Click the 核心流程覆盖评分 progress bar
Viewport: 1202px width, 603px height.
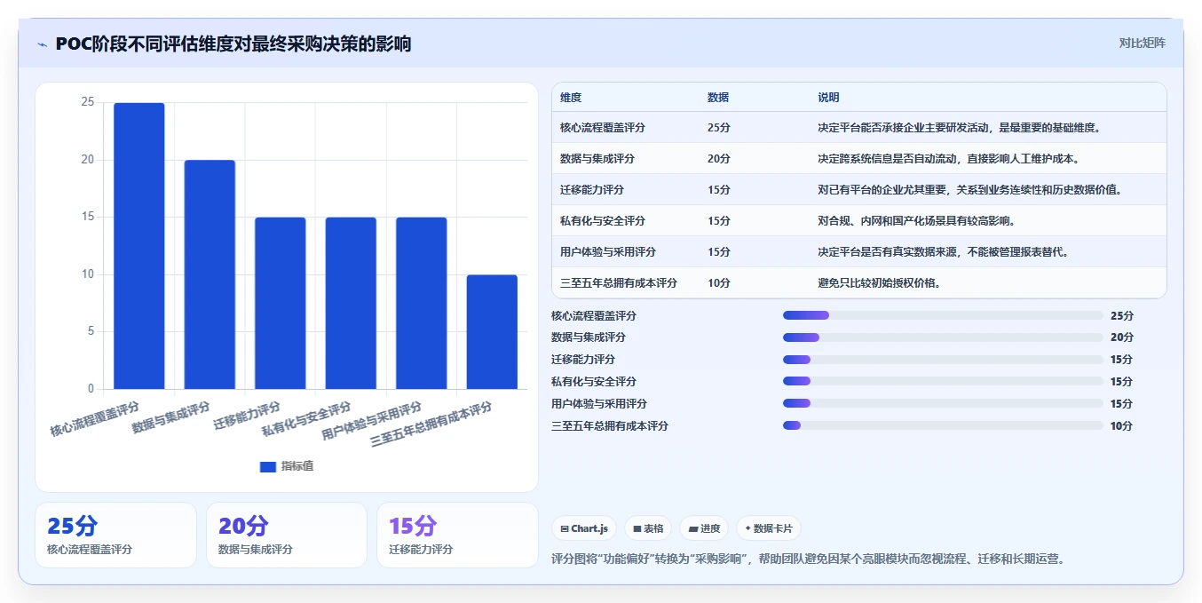[943, 315]
